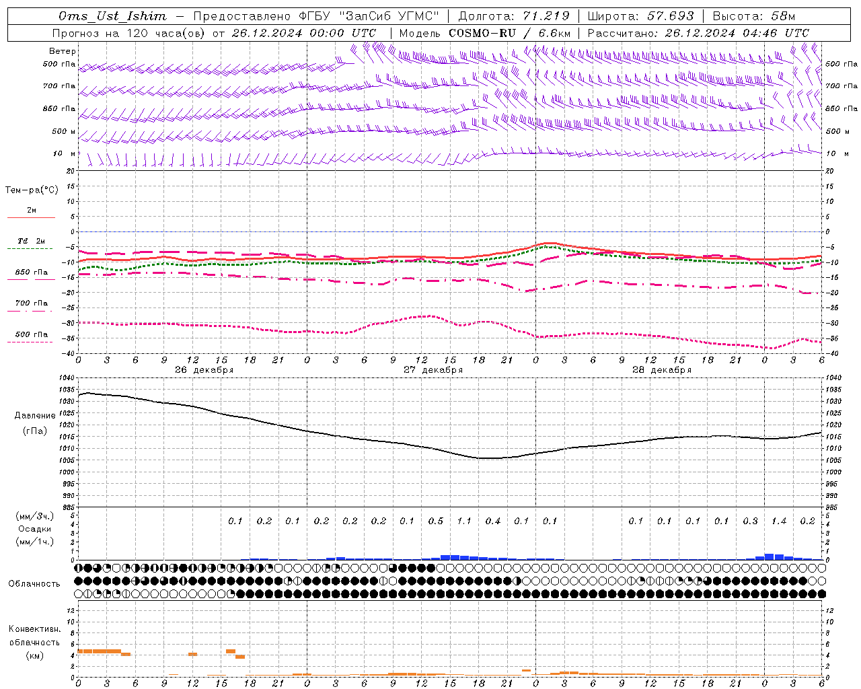Click the latitude value Широта: 57.693
The image size is (861, 689).
point(640,16)
